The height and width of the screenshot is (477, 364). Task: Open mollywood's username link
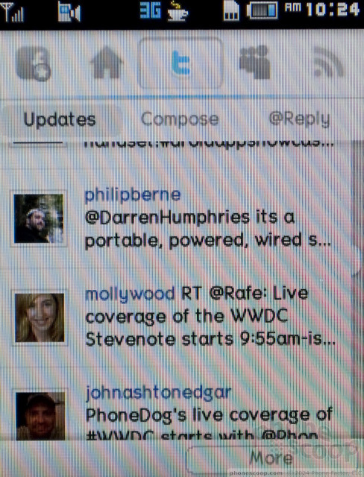coord(130,294)
